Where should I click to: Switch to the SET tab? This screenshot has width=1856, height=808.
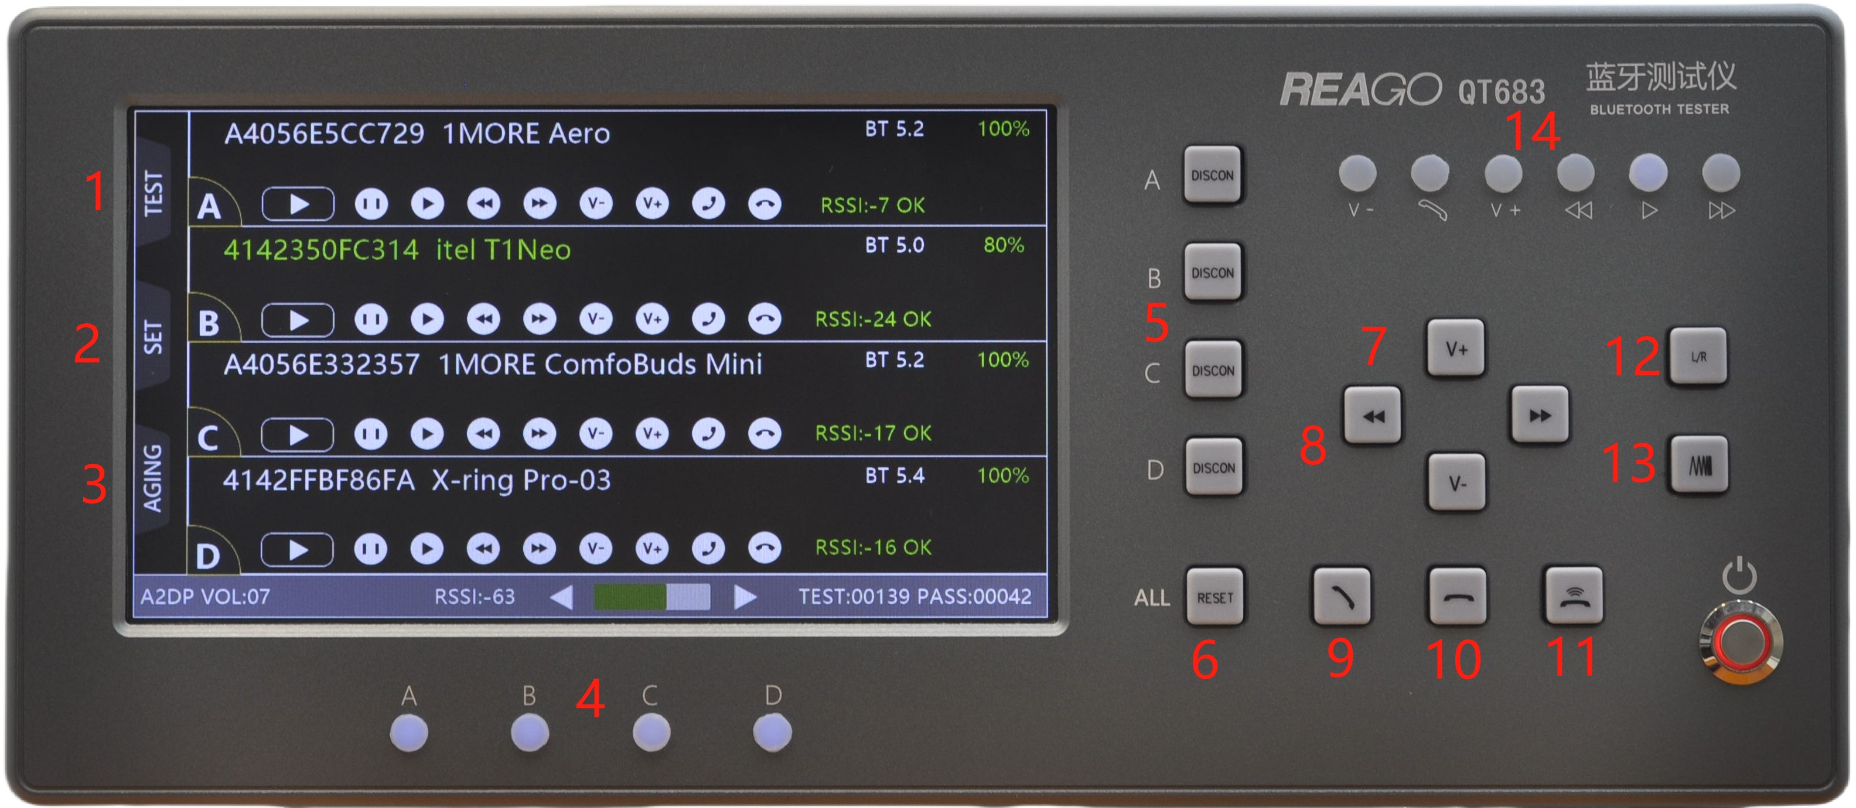(153, 337)
